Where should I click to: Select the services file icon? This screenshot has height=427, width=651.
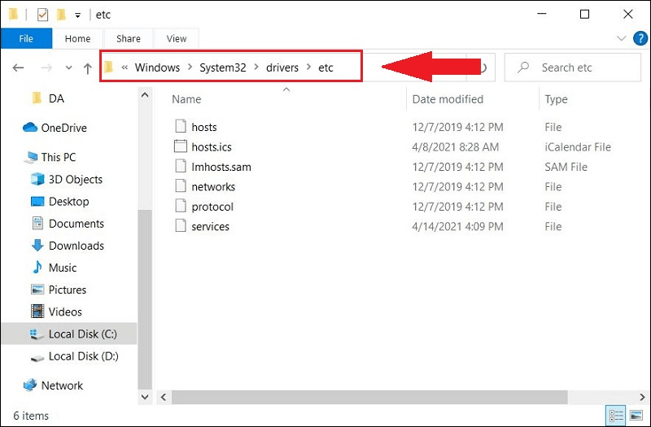[181, 226]
